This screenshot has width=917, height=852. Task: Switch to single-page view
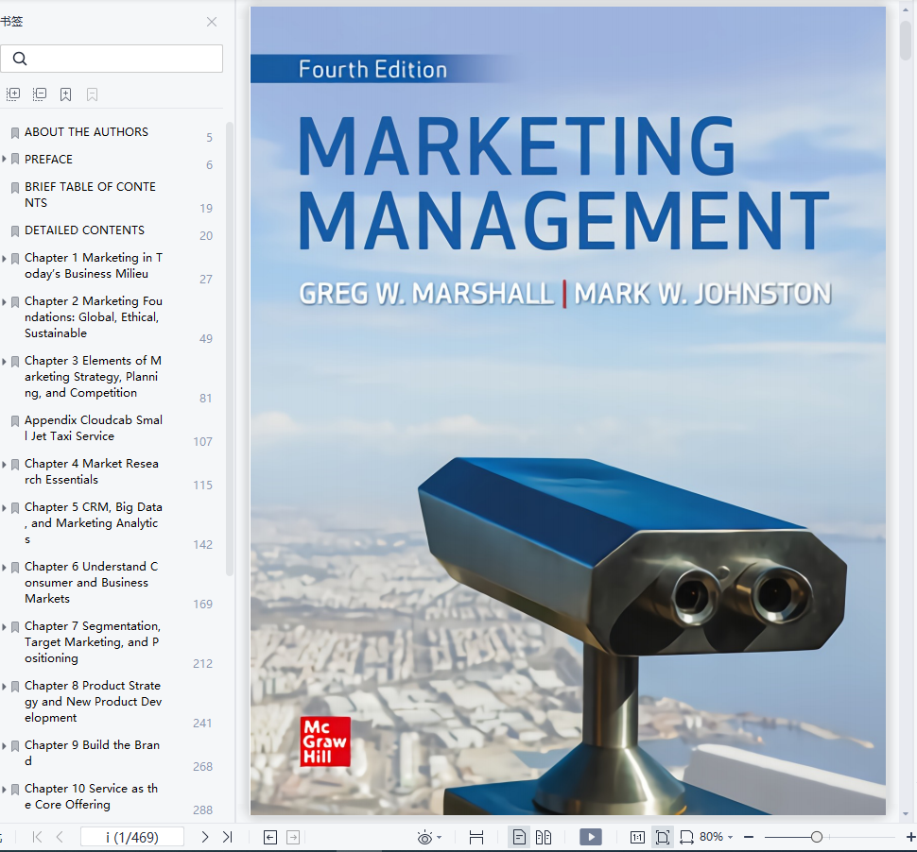[x=519, y=838]
